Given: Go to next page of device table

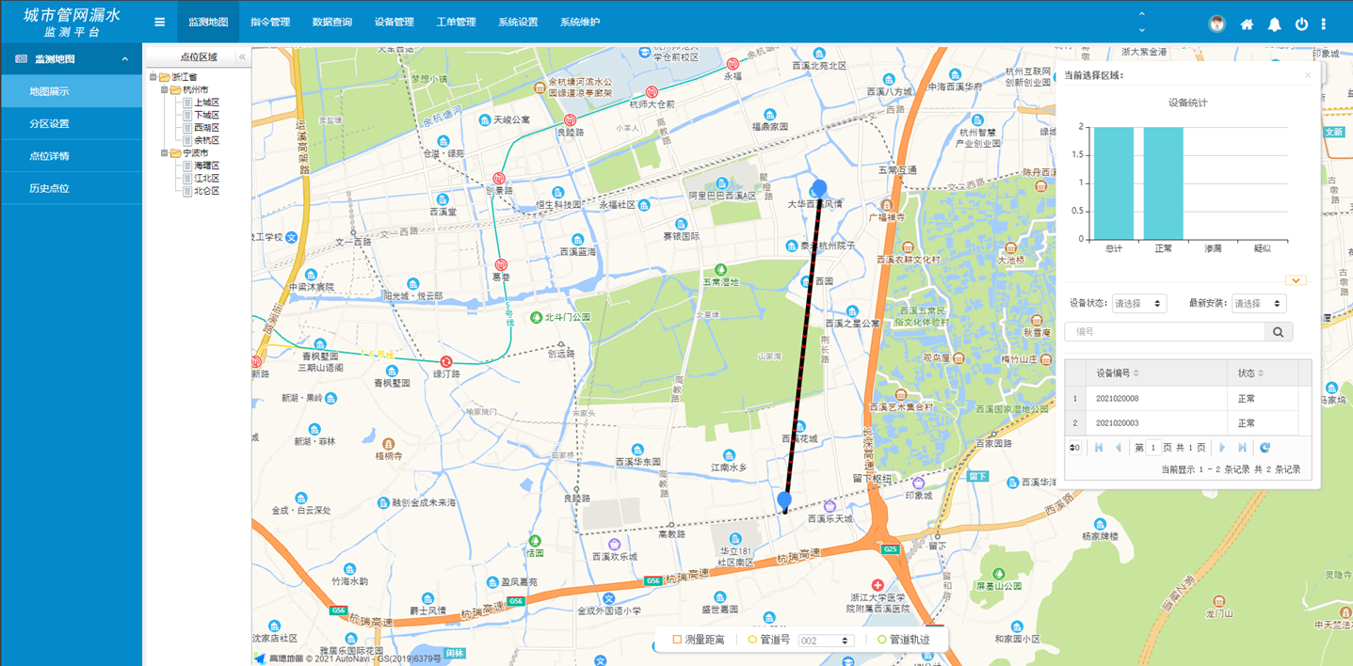Looking at the screenshot, I should [x=1222, y=448].
